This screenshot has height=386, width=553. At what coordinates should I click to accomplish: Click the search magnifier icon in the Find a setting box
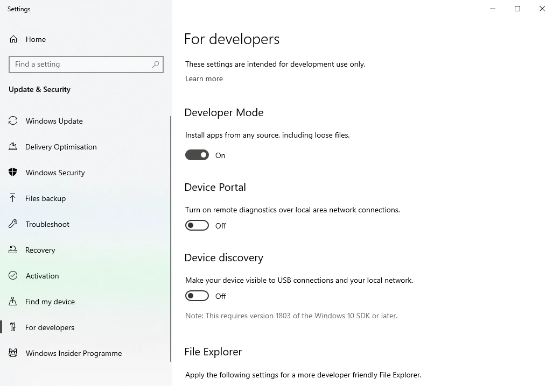[x=156, y=64]
